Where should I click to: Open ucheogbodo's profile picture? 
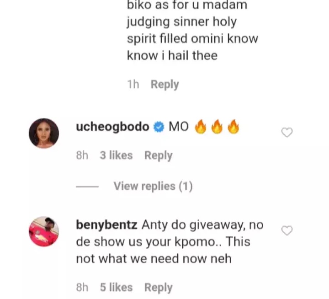click(x=44, y=133)
